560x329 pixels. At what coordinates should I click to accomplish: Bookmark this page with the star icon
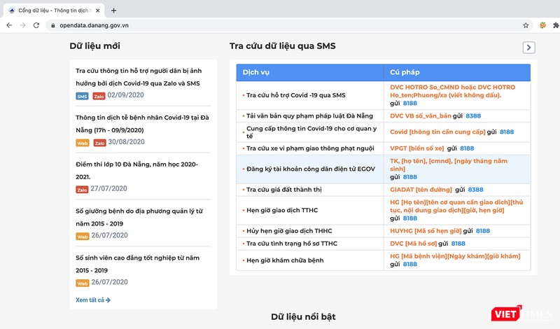pos(526,25)
